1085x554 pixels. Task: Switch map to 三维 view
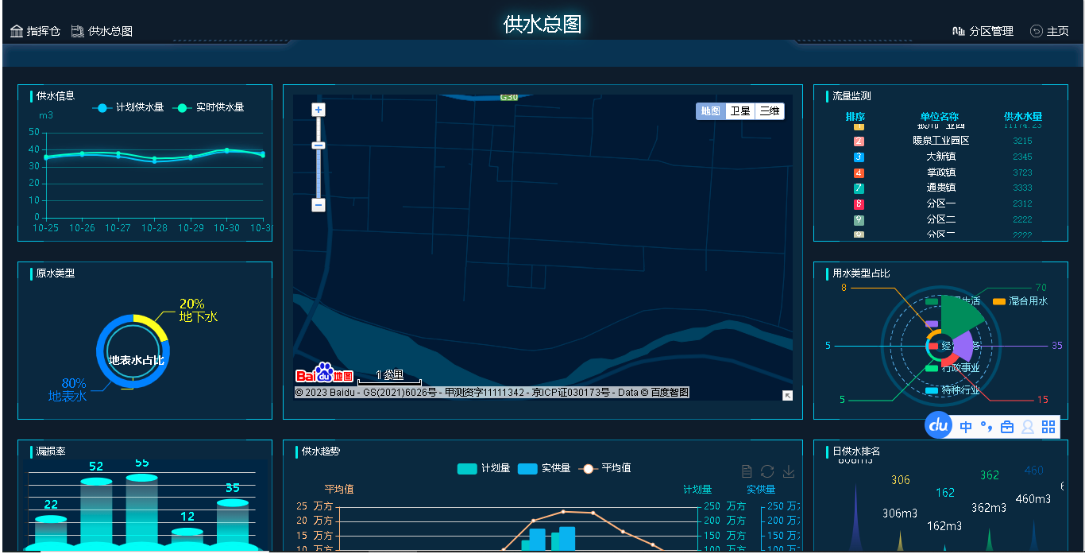769,111
